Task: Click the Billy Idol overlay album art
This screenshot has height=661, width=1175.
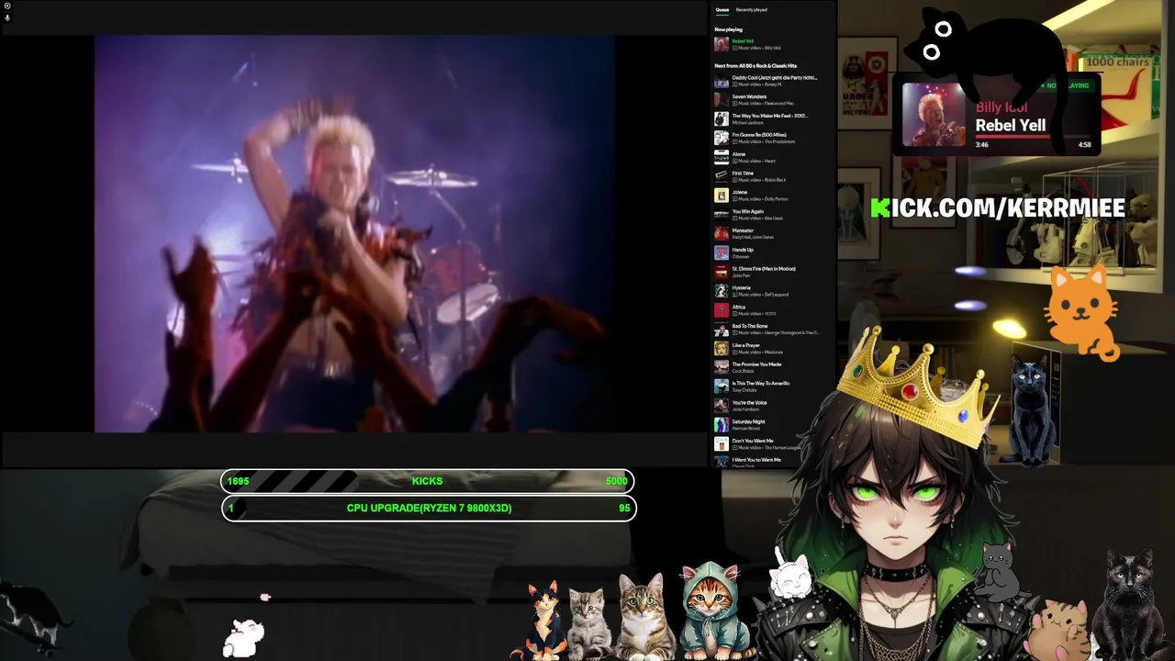Action: [934, 115]
